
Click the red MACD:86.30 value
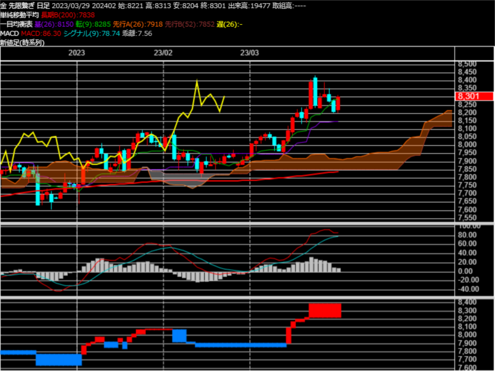[x=41, y=33]
